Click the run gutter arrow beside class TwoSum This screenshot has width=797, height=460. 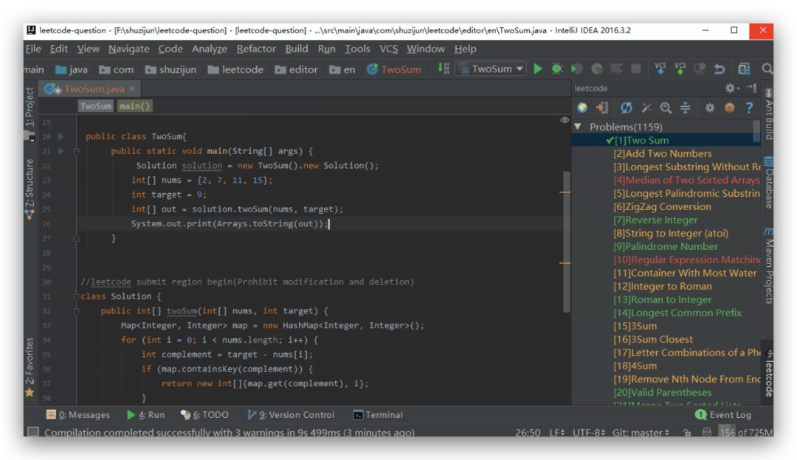tap(61, 136)
